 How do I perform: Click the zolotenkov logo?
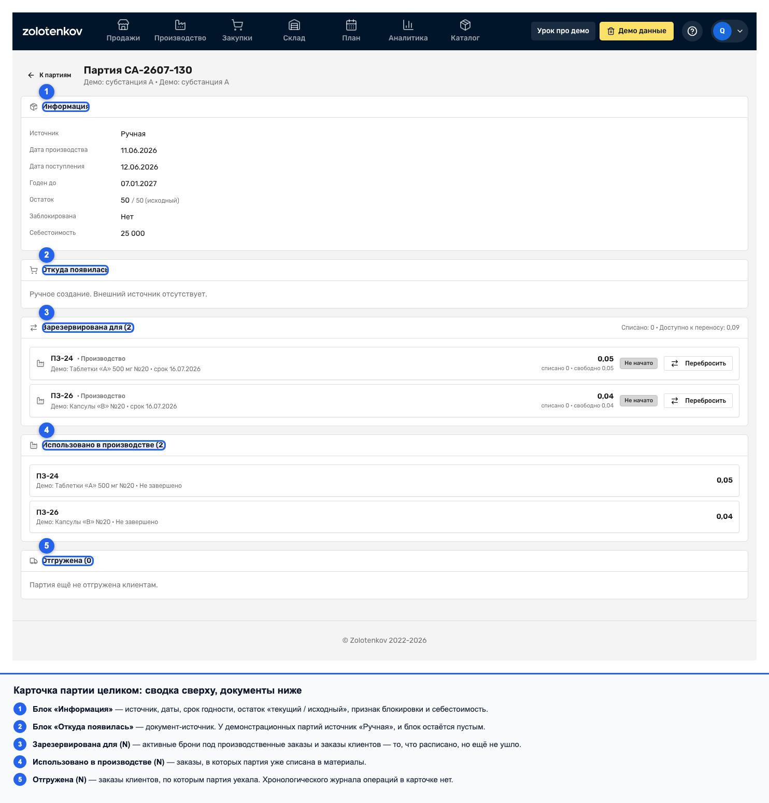pos(52,31)
